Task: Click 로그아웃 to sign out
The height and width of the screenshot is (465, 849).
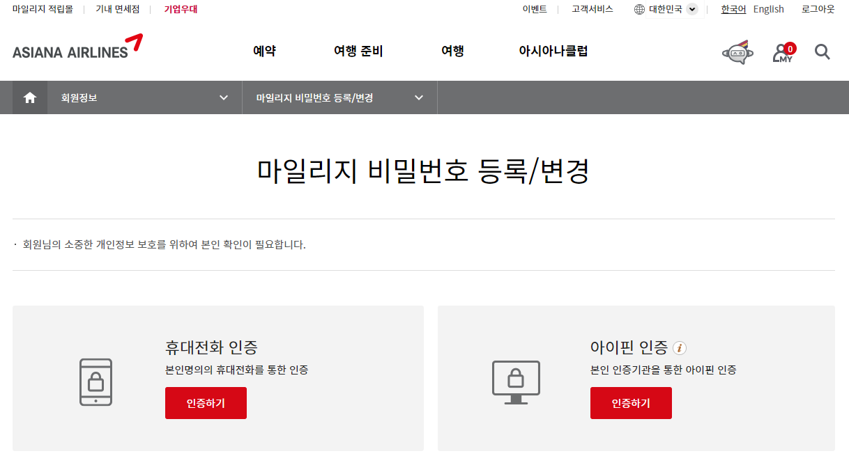Action: click(x=817, y=9)
